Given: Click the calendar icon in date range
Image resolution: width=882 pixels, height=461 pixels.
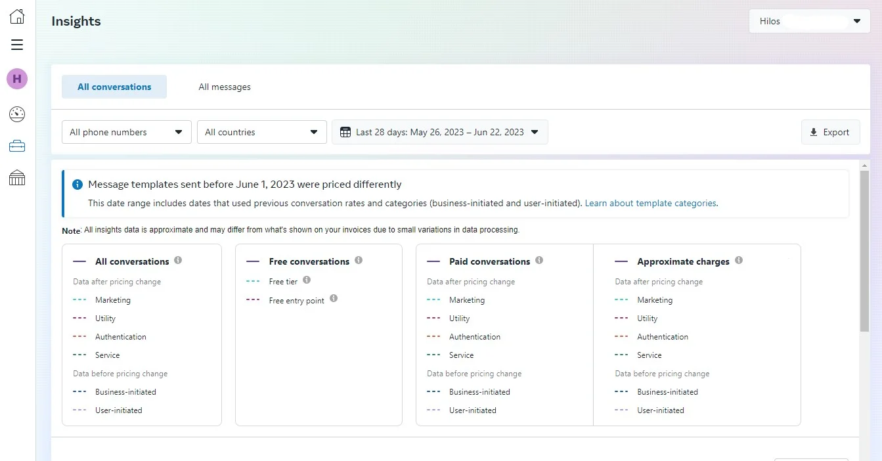Looking at the screenshot, I should 345,132.
